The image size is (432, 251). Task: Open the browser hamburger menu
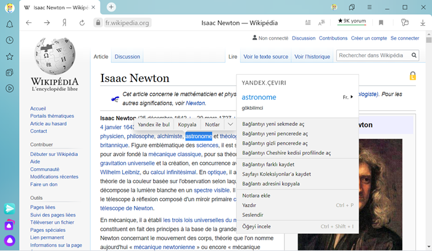pos(370,7)
